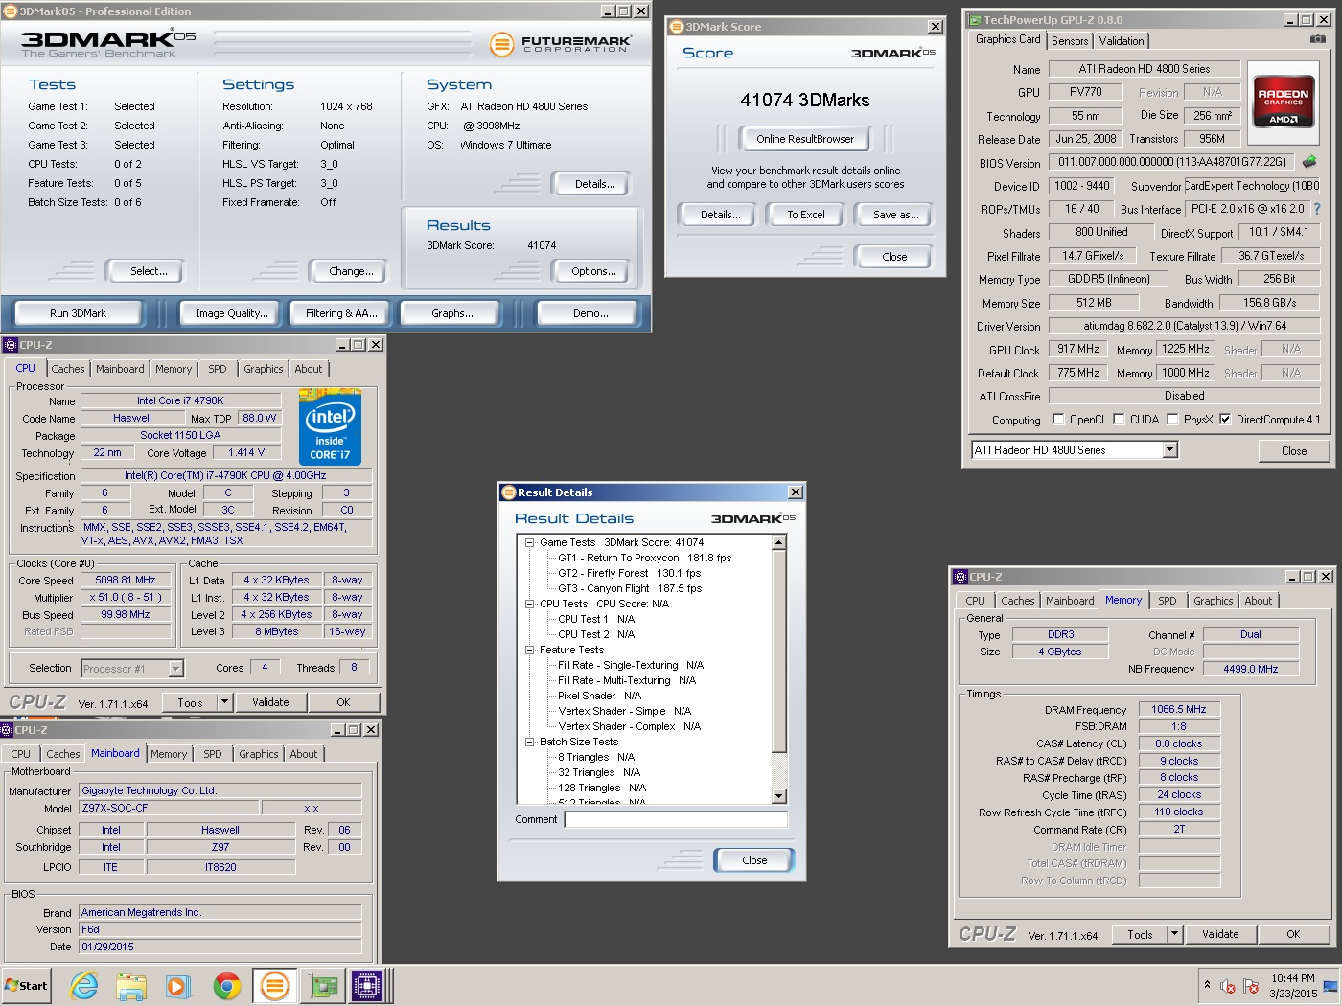
Task: Open the ATI Radeon HD 4800 Series dropdown
Action: point(1169,449)
